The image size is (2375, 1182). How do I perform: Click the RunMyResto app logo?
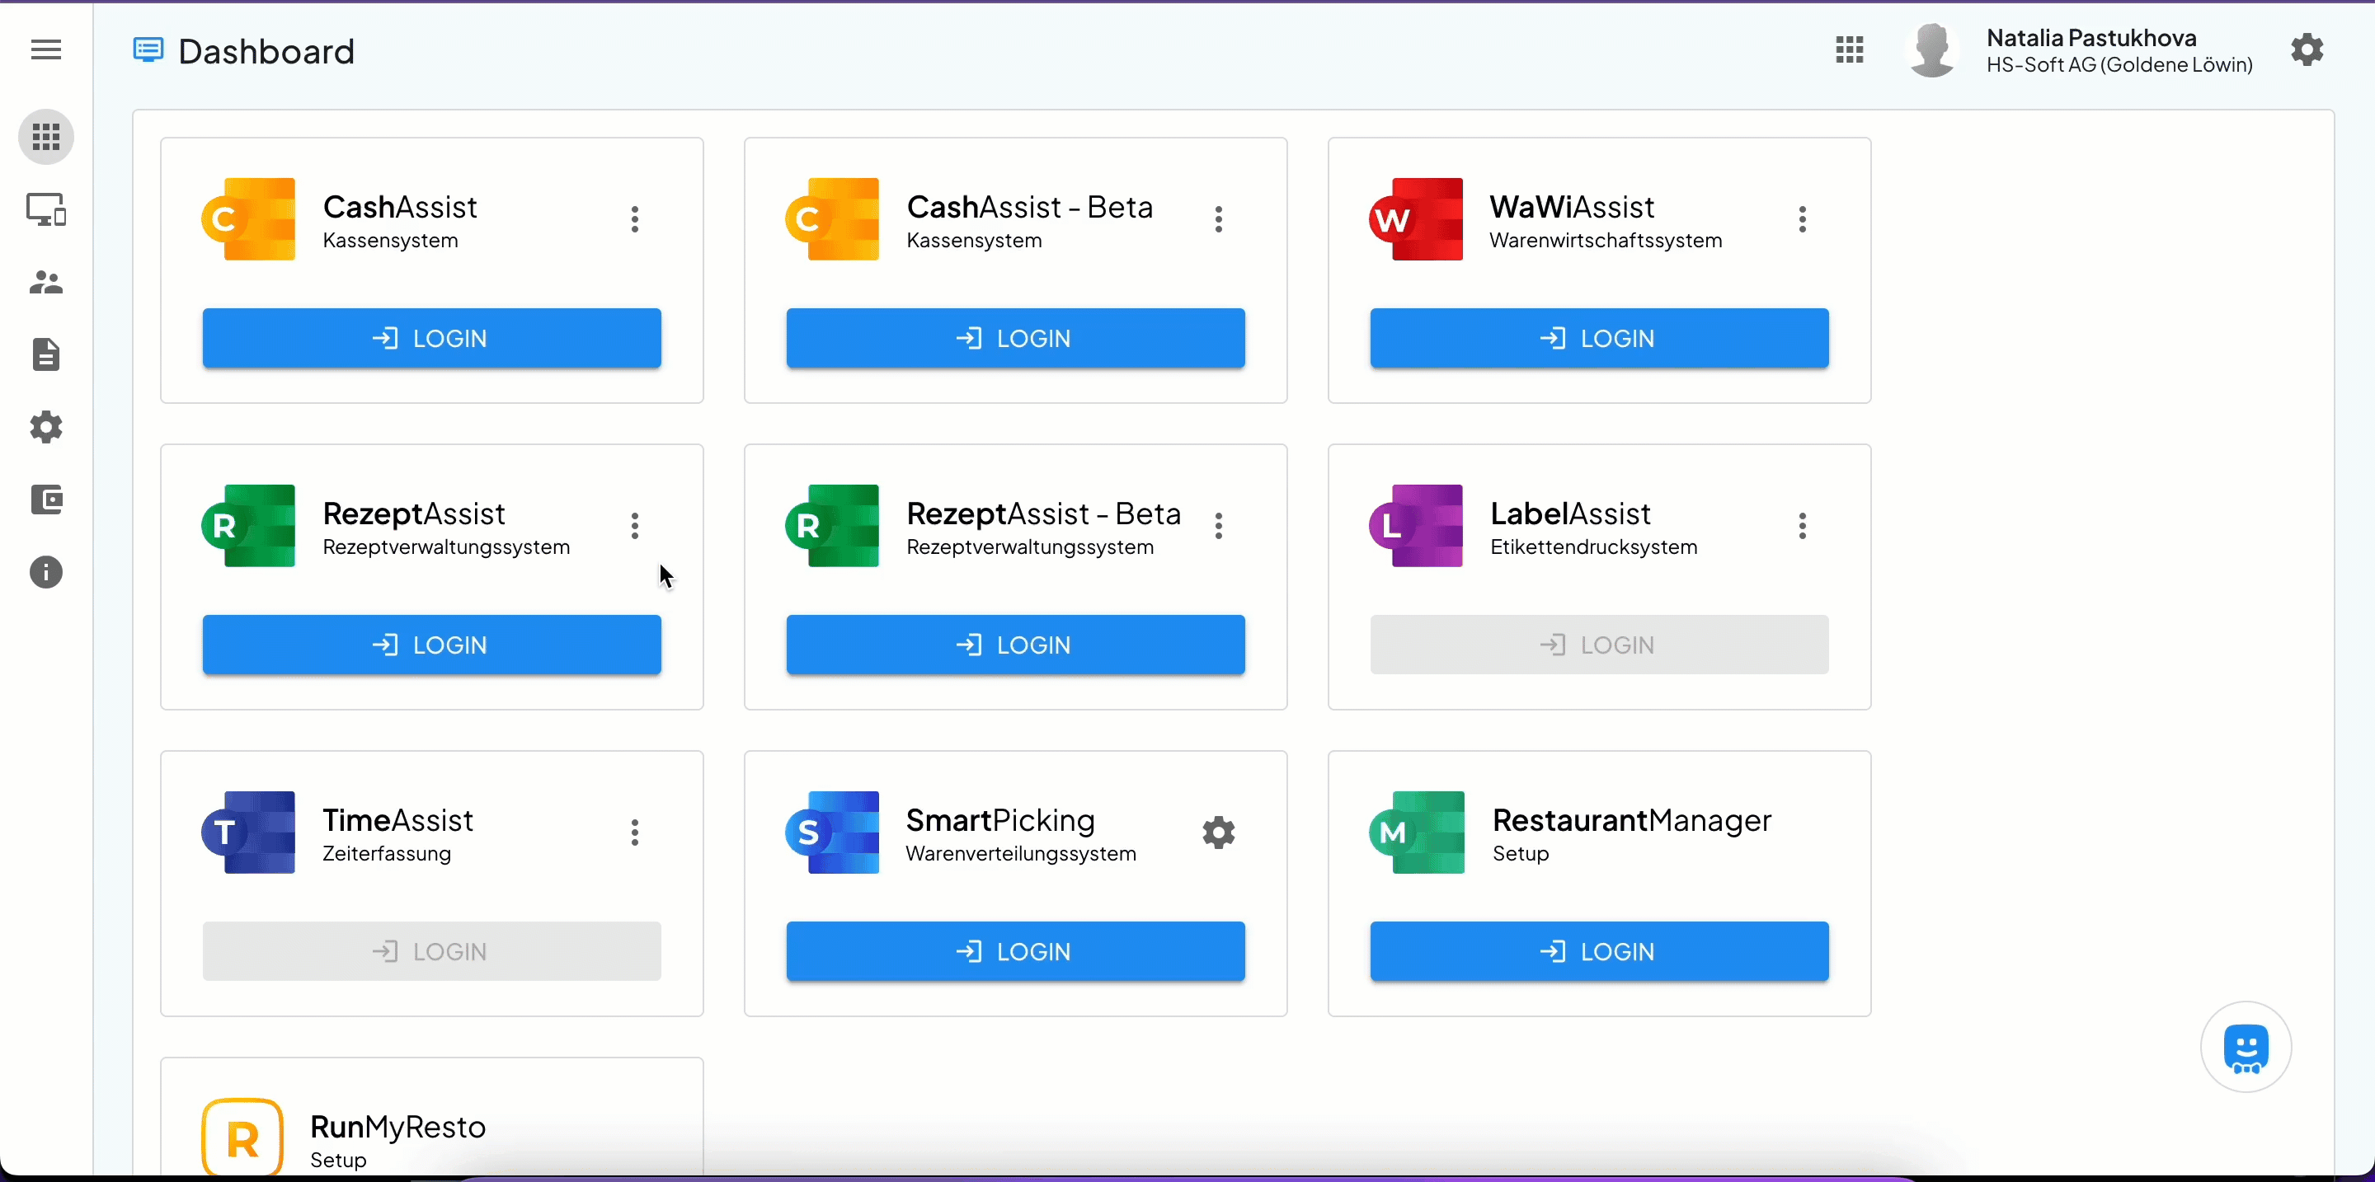pos(242,1137)
